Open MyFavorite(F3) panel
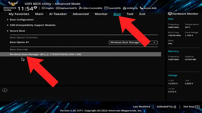The height and width of the screenshot is (113, 202). pyautogui.click(x=66, y=8)
